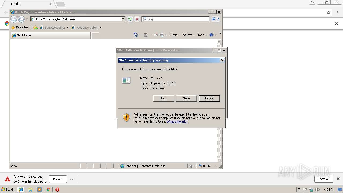Show hidden system tray icons

pyautogui.click(x=299, y=190)
